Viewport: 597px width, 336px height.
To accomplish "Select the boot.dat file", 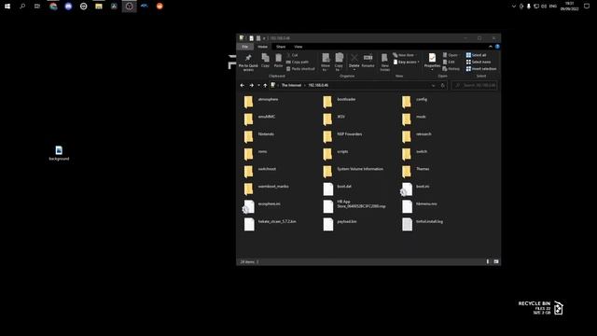I will (338, 189).
